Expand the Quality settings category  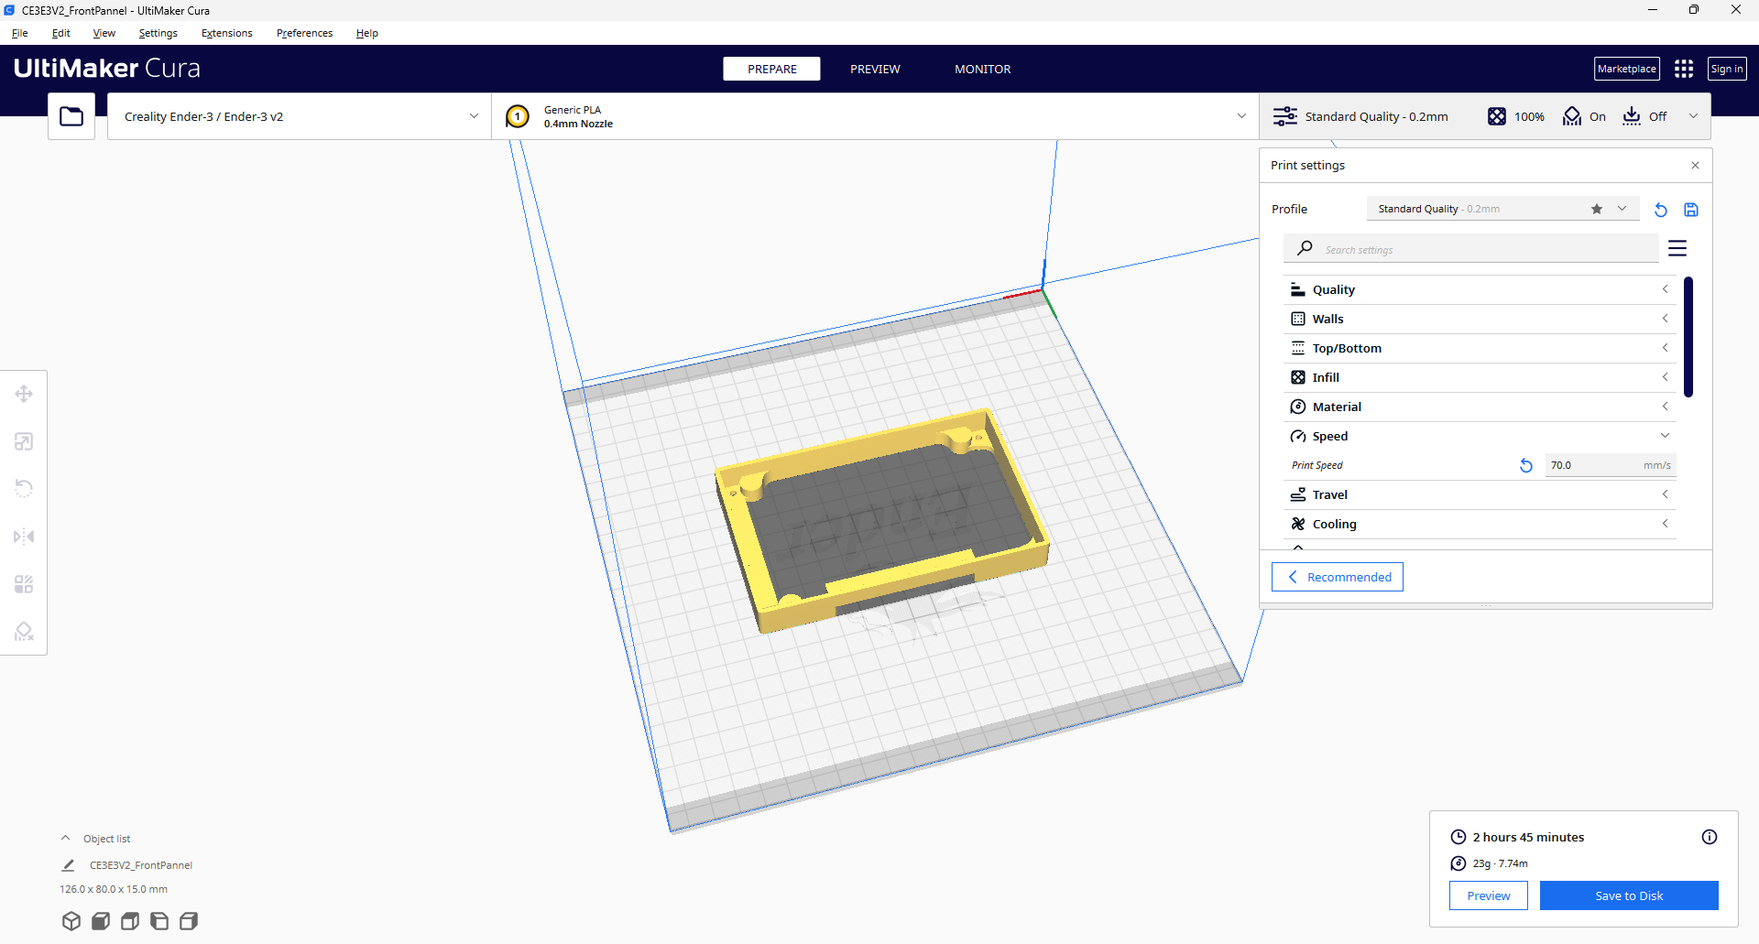pyautogui.click(x=1480, y=289)
